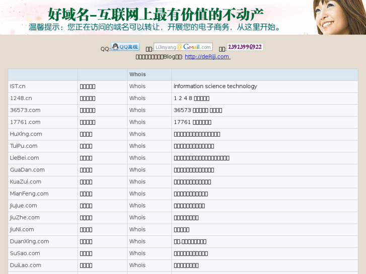Click the phone number 13913996922 image
Screen dimensions: 366x274
[x=245, y=47]
